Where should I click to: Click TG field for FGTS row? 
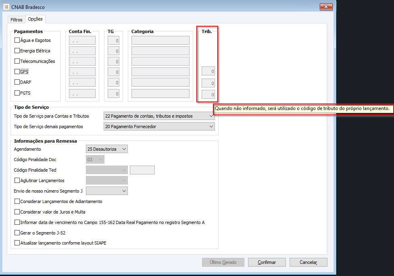pos(114,93)
